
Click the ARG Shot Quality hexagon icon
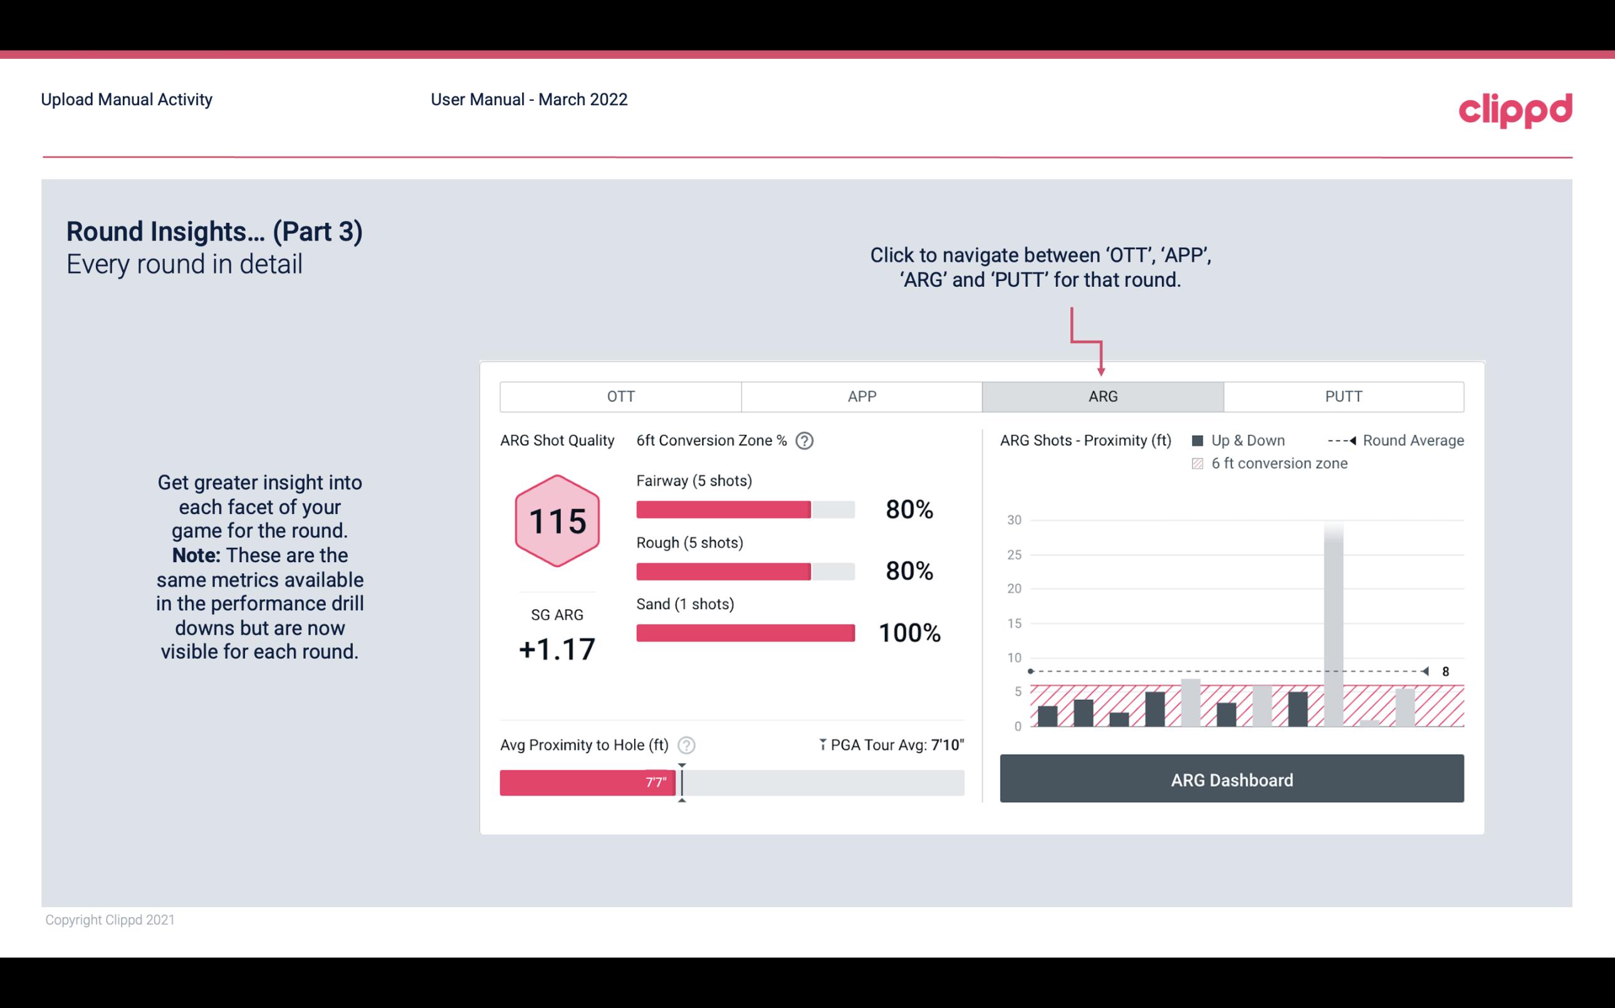tap(555, 520)
